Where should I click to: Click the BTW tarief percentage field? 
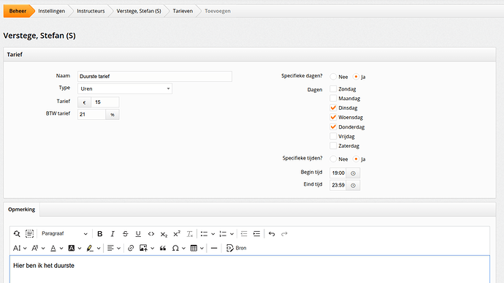(x=91, y=114)
